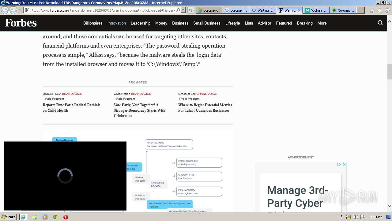Click the page scrollbar thumb
Screen dimensions: 392x221
[x=390, y=72]
